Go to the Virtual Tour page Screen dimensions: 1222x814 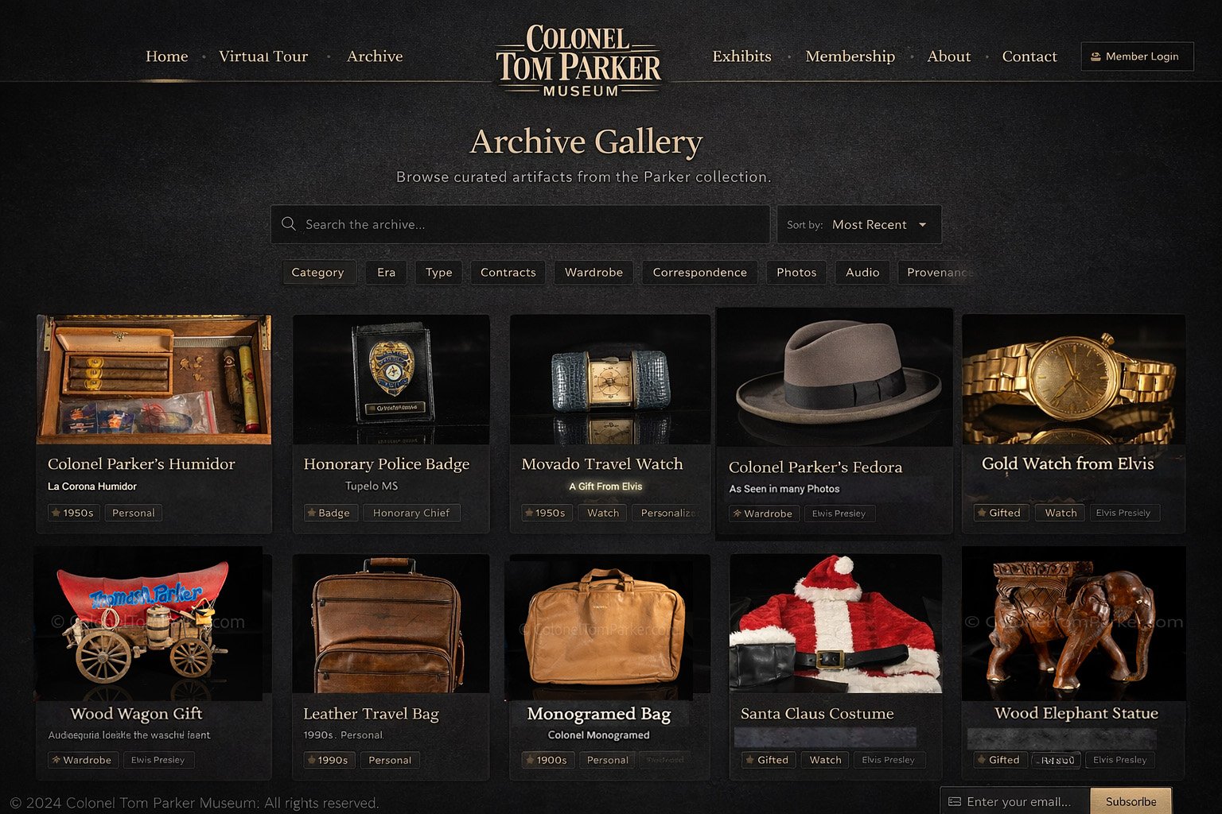click(x=263, y=56)
